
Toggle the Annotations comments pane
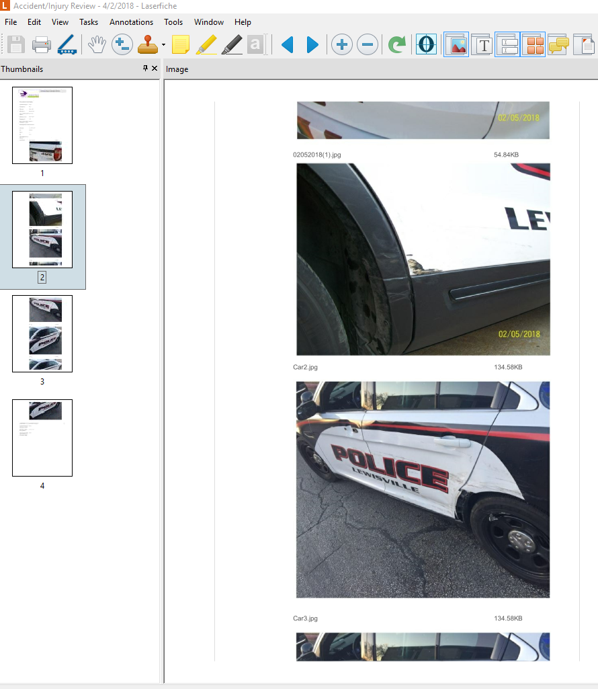click(x=558, y=44)
